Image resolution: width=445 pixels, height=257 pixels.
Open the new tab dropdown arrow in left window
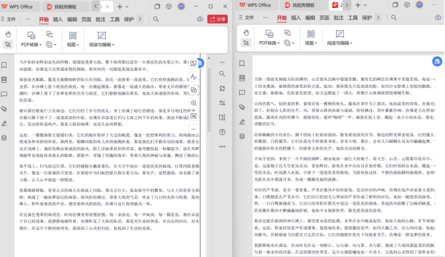click(127, 7)
